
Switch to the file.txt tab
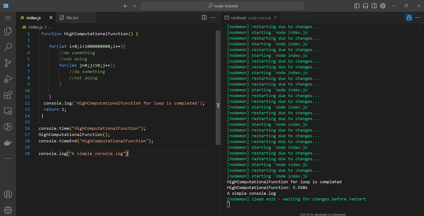pyautogui.click(x=72, y=18)
